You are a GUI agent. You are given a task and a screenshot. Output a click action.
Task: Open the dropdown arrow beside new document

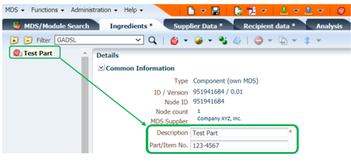click(203, 10)
